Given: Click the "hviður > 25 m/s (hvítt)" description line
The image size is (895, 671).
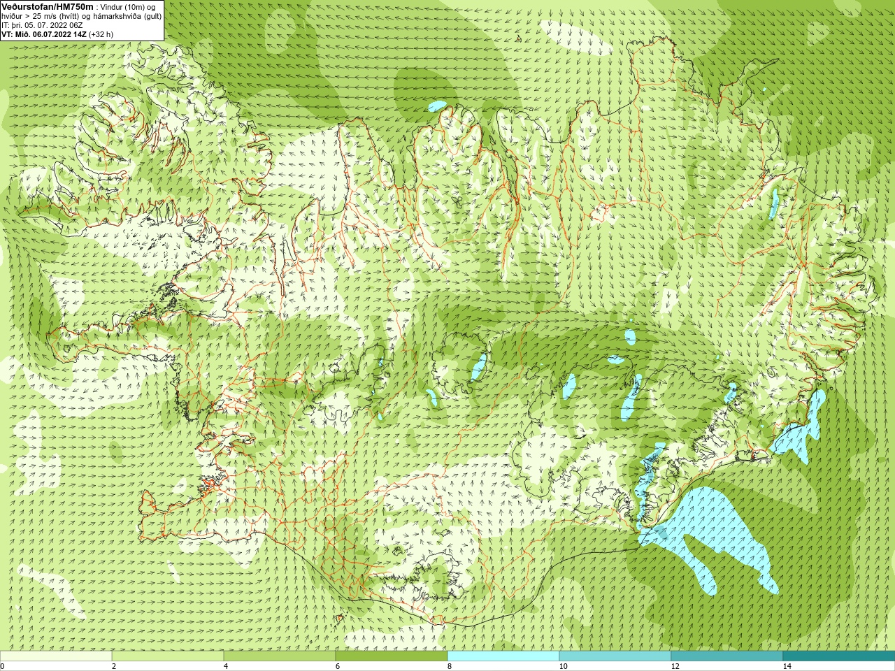Looking at the screenshot, I should click(42, 16).
